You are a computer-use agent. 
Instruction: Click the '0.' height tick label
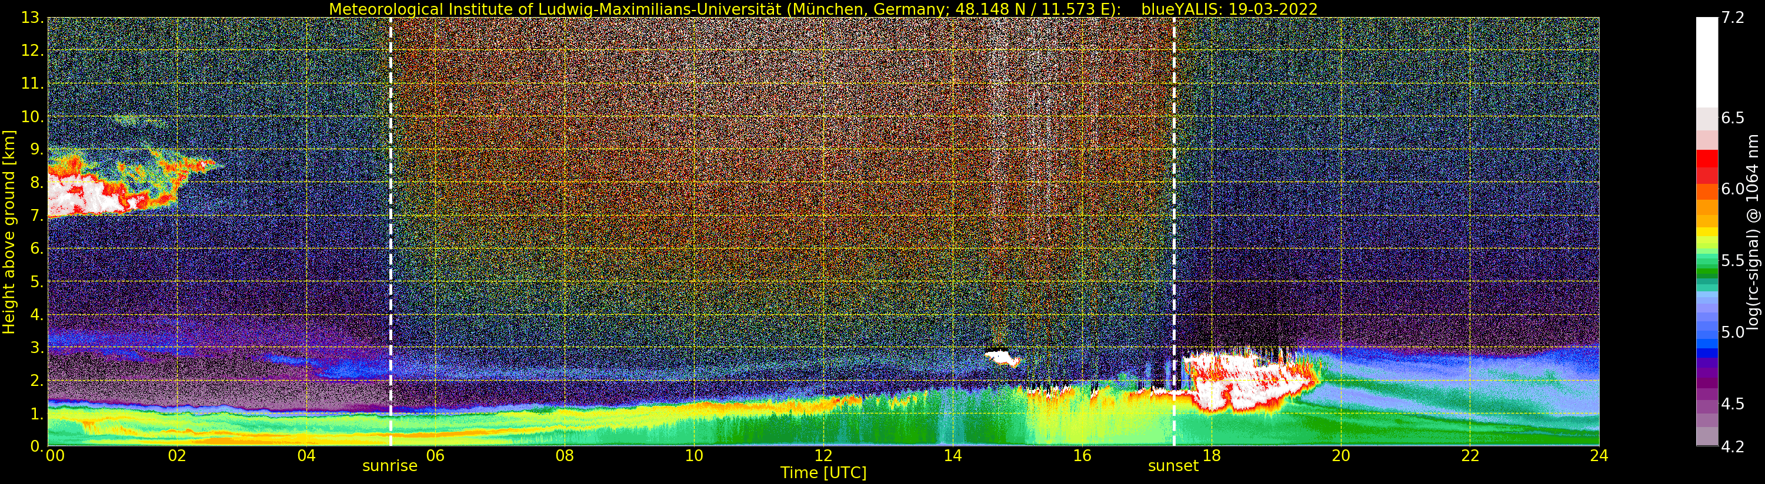(x=37, y=446)
